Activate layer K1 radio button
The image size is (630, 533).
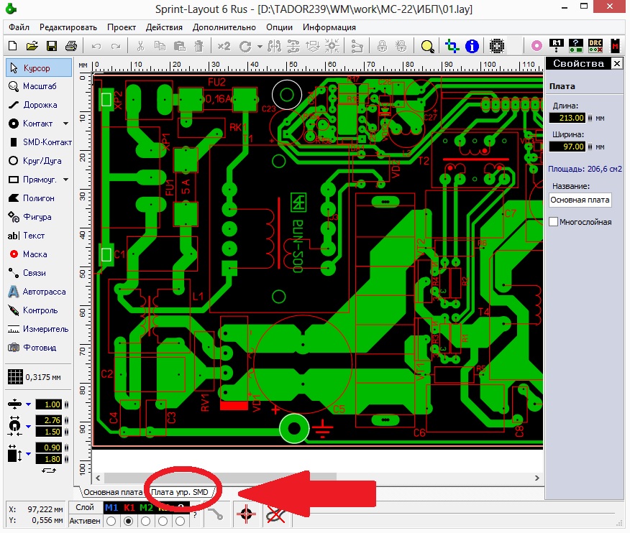click(x=129, y=521)
